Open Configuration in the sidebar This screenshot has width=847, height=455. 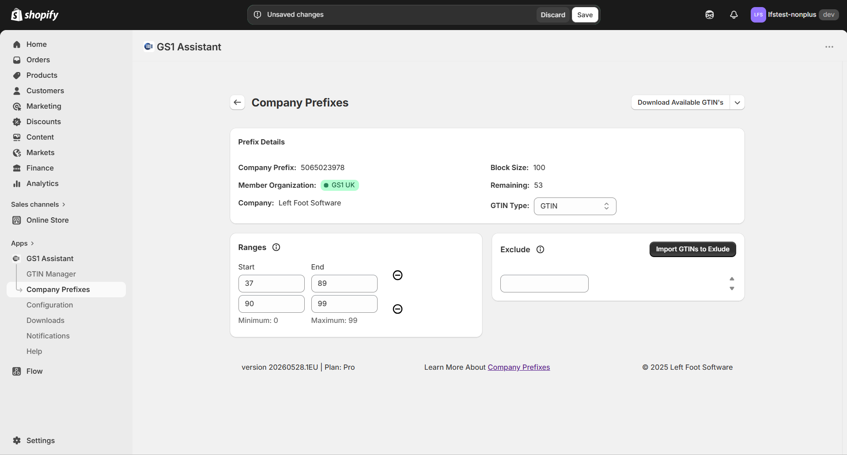(x=49, y=305)
